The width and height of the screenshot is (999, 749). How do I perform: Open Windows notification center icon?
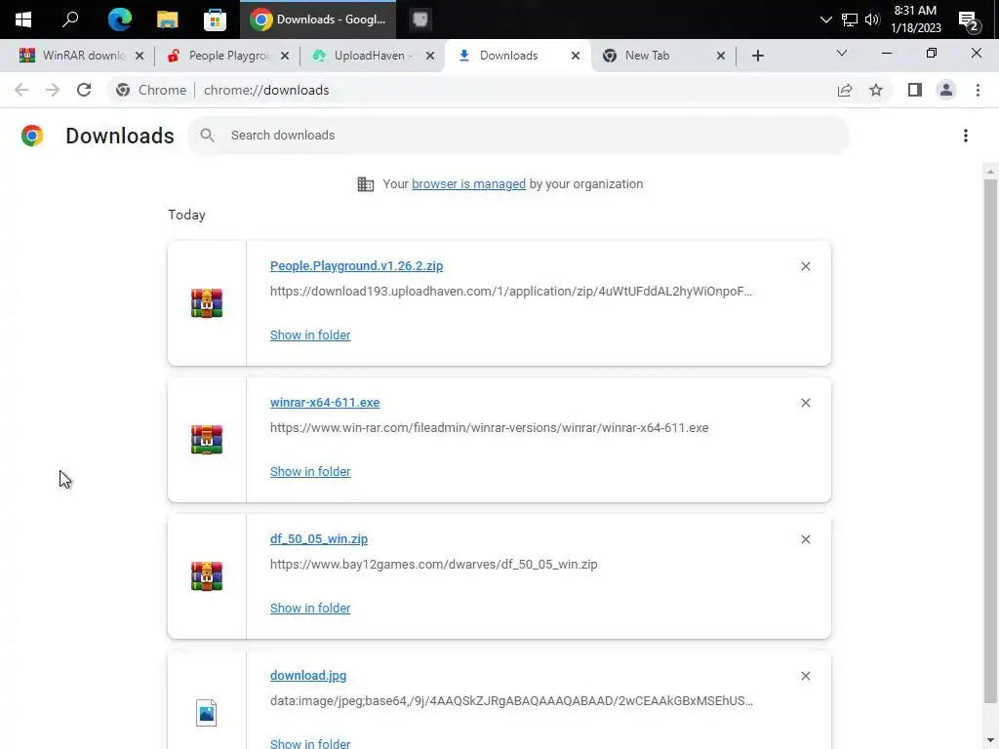click(x=969, y=20)
